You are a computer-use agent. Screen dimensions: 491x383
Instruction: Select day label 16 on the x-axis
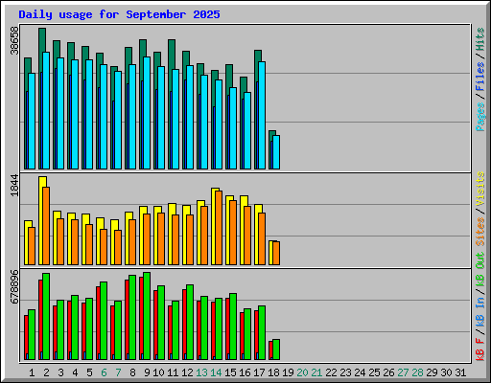pos(245,372)
